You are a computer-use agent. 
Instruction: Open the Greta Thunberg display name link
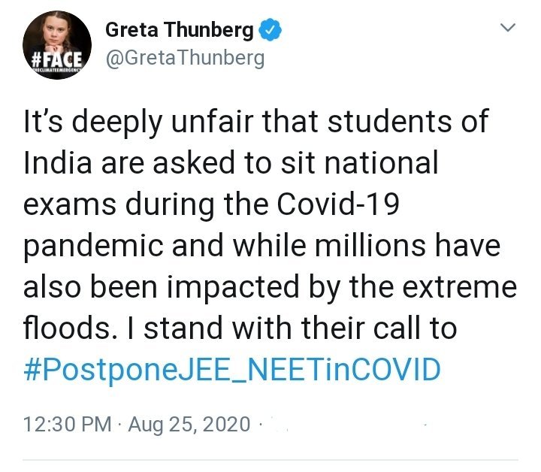tap(180, 30)
